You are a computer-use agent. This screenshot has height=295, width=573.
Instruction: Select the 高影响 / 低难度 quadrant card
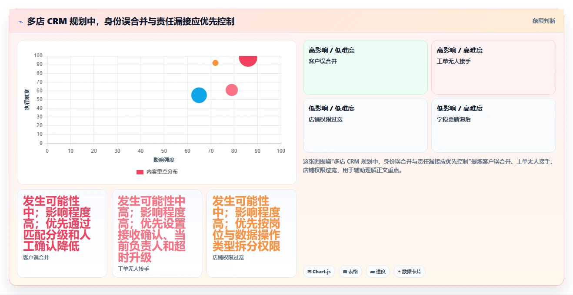pos(365,67)
